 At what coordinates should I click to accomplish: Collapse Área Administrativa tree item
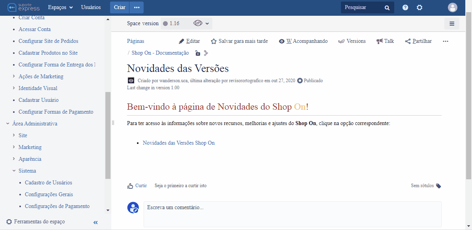8,123
